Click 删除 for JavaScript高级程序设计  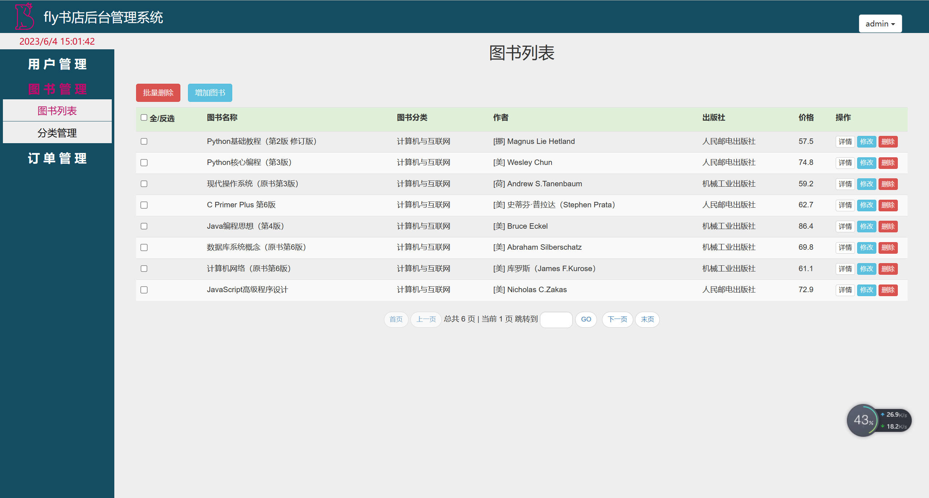click(x=888, y=290)
